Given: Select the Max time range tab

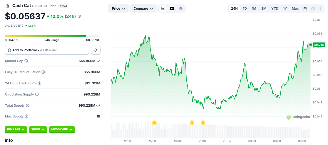Looking at the screenshot, I should coord(295,8).
